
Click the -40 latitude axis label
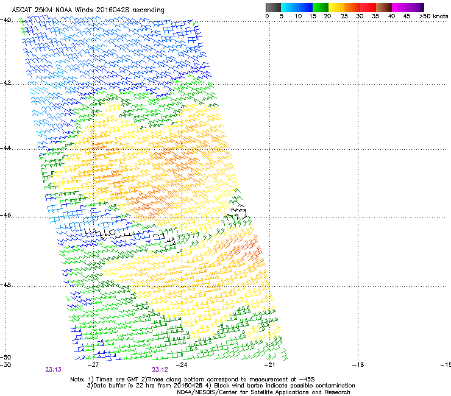coord(5,20)
